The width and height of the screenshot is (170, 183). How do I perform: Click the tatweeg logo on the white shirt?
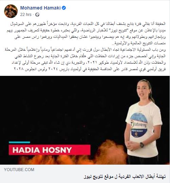pos(139,124)
